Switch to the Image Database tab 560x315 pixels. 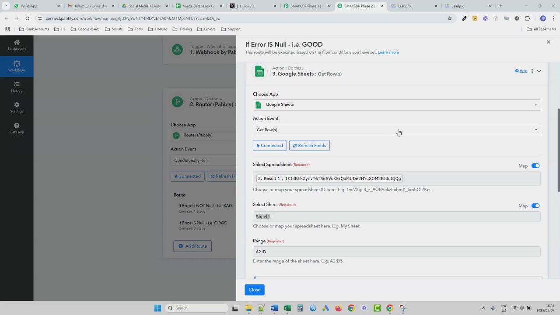(x=199, y=6)
